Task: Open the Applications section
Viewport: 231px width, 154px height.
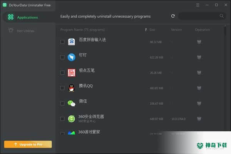Action: tap(28, 17)
